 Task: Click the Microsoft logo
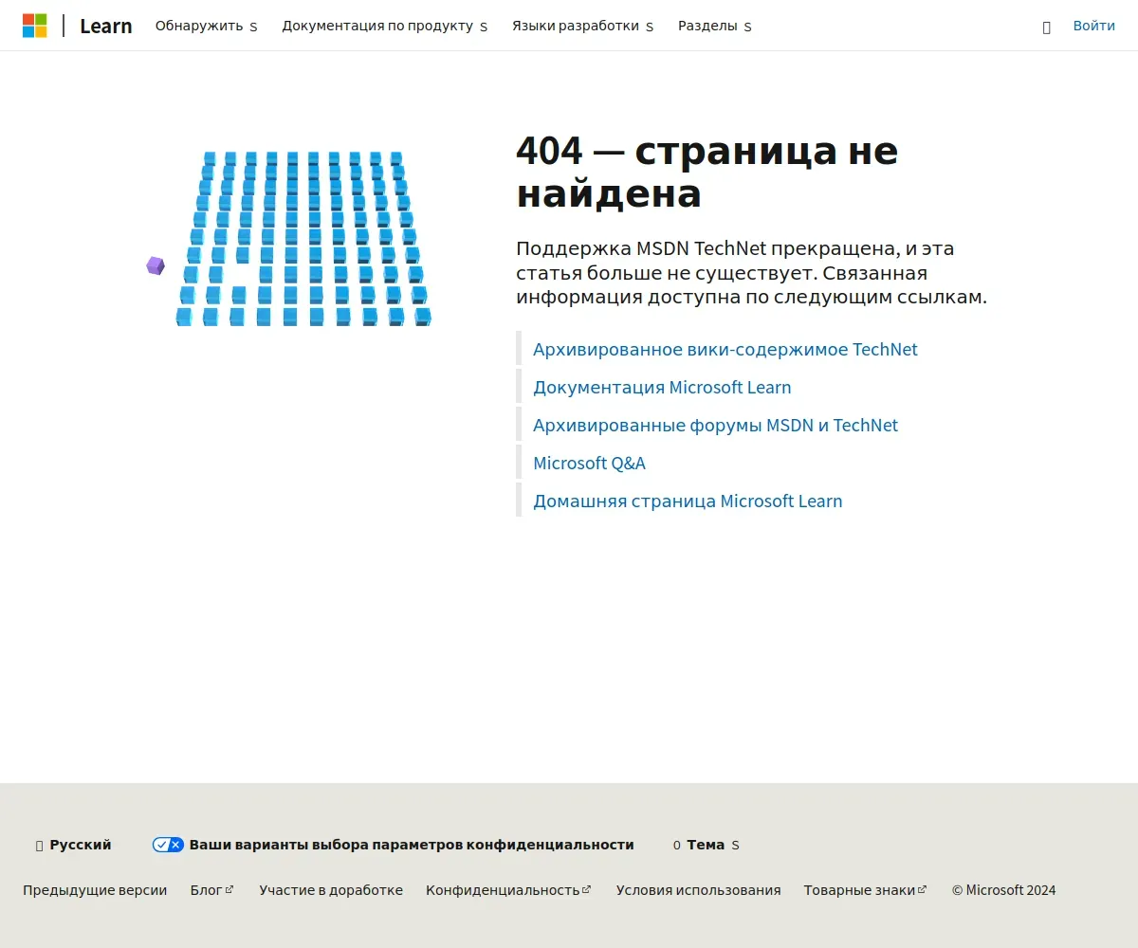coord(35,26)
